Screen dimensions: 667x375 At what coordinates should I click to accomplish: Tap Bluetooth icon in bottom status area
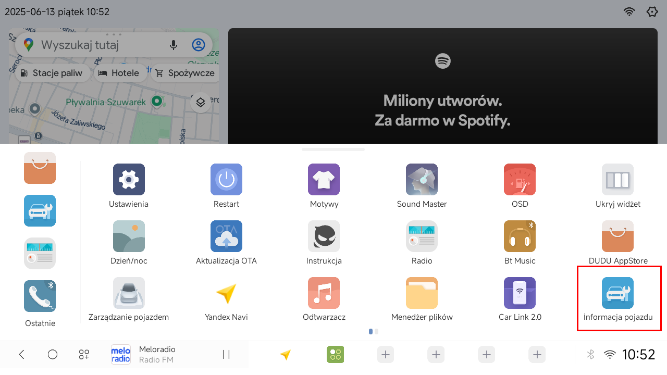coord(590,355)
